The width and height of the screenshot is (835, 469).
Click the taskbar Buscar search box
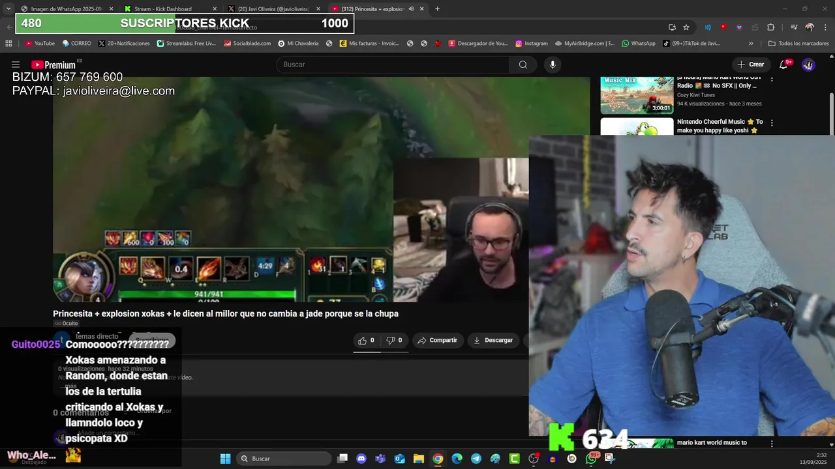click(x=283, y=459)
